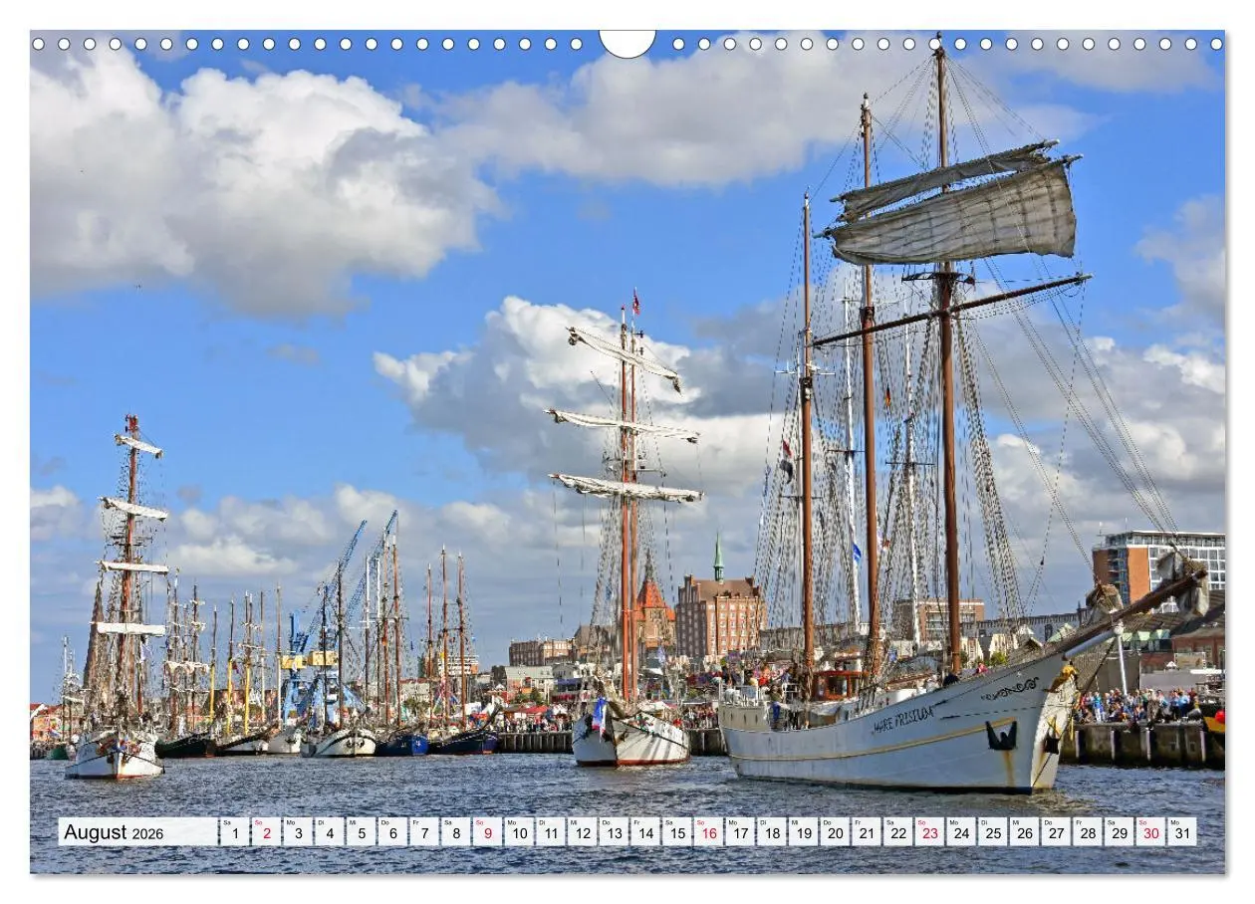Select date cell 15 (Saturday)
This screenshot has width=1255, height=904.
pos(676,832)
